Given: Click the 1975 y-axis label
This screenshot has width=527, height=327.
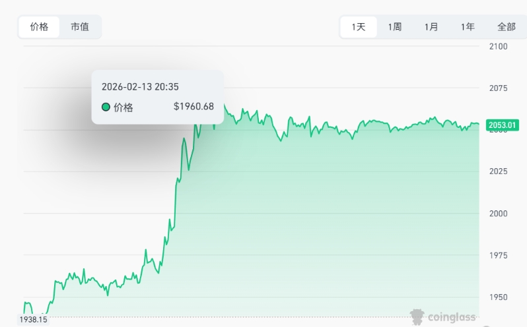Looking at the screenshot, I should click(498, 255).
